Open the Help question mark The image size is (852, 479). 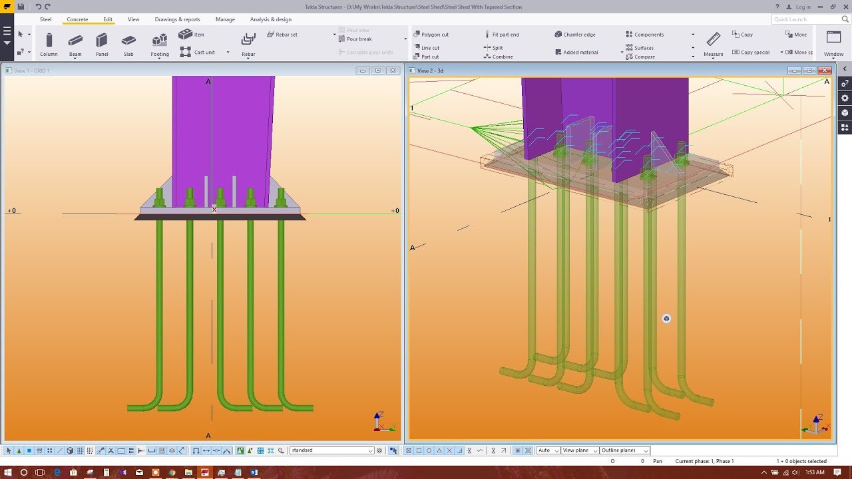coord(777,7)
